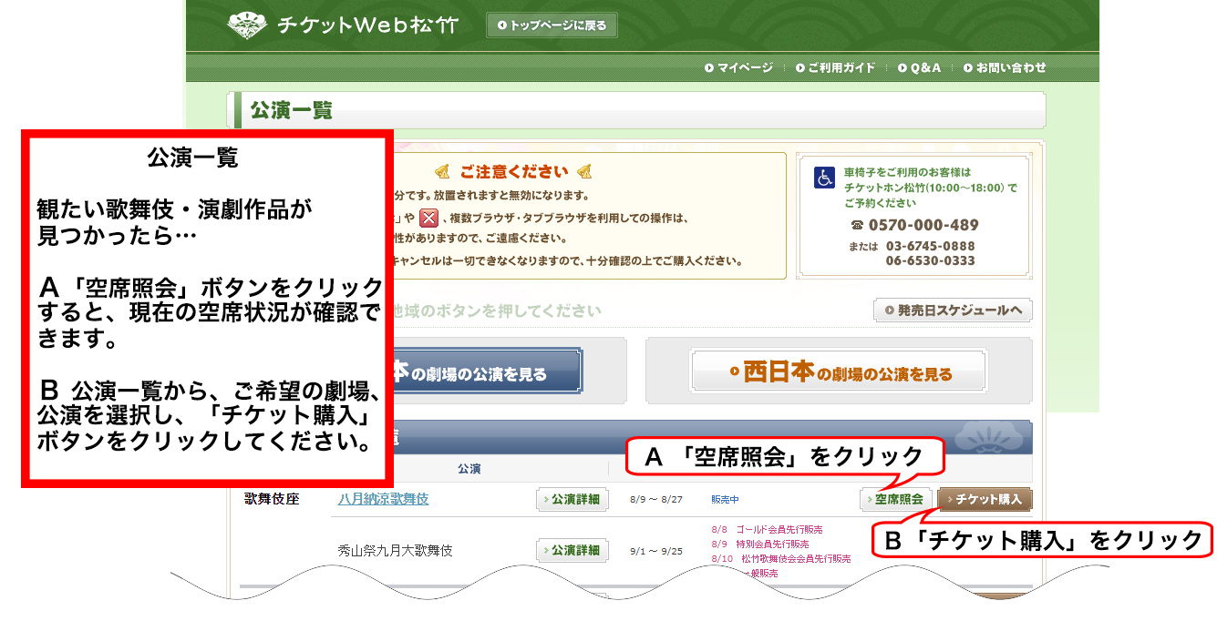Click the 8/8 ゴールド会員先行販売 line
The width and height of the screenshot is (1217, 621).
767,529
